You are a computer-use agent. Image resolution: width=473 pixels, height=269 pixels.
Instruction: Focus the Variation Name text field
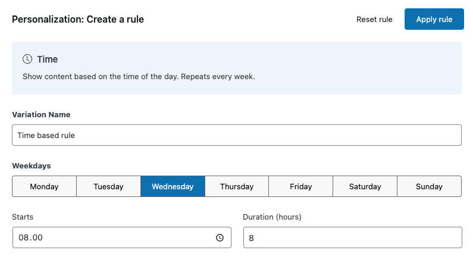[x=237, y=135]
